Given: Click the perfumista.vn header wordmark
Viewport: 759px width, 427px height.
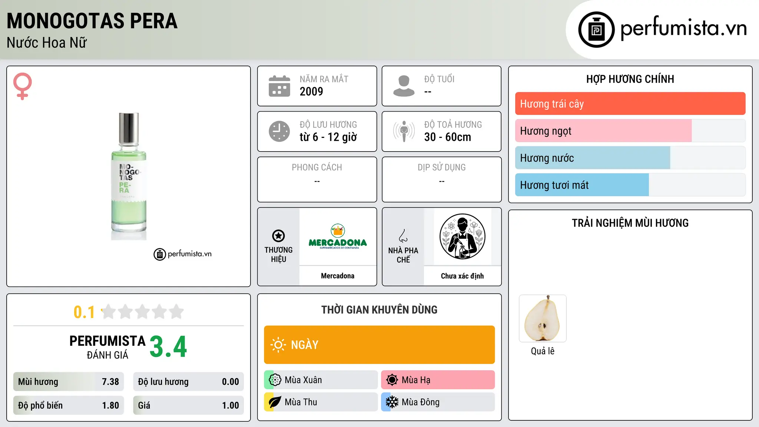Looking at the screenshot, I should [x=684, y=28].
